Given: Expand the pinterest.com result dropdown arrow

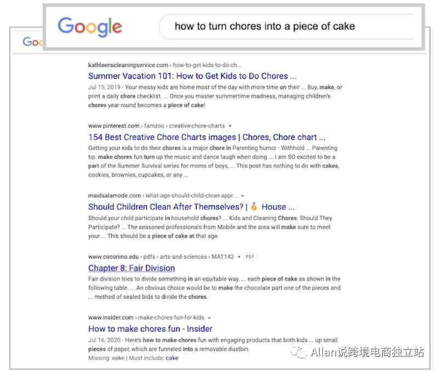Looking at the screenshot, I should pos(230,126).
